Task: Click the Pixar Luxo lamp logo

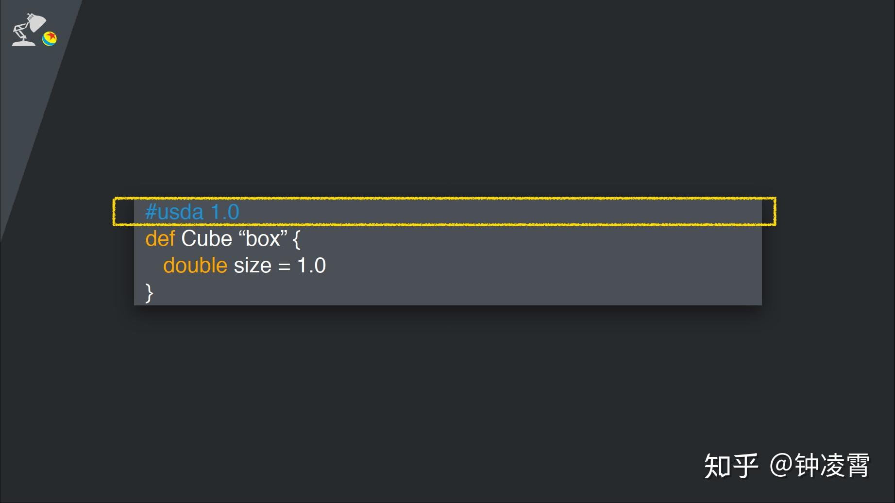Action: [x=28, y=30]
